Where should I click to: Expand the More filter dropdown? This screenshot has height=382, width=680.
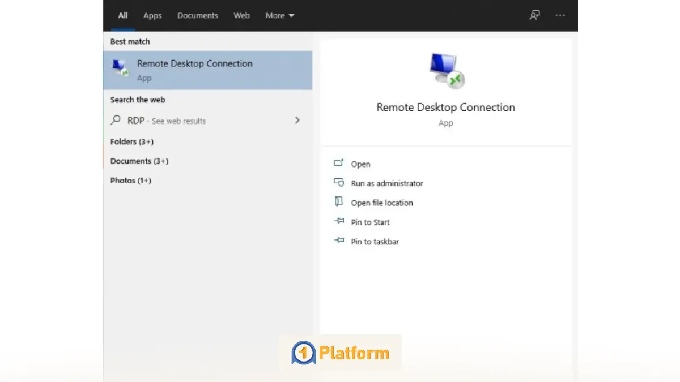tap(280, 15)
